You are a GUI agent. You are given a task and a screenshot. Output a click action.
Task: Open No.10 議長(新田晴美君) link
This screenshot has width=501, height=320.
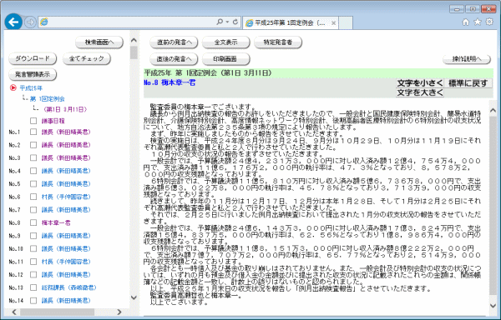(x=66, y=248)
